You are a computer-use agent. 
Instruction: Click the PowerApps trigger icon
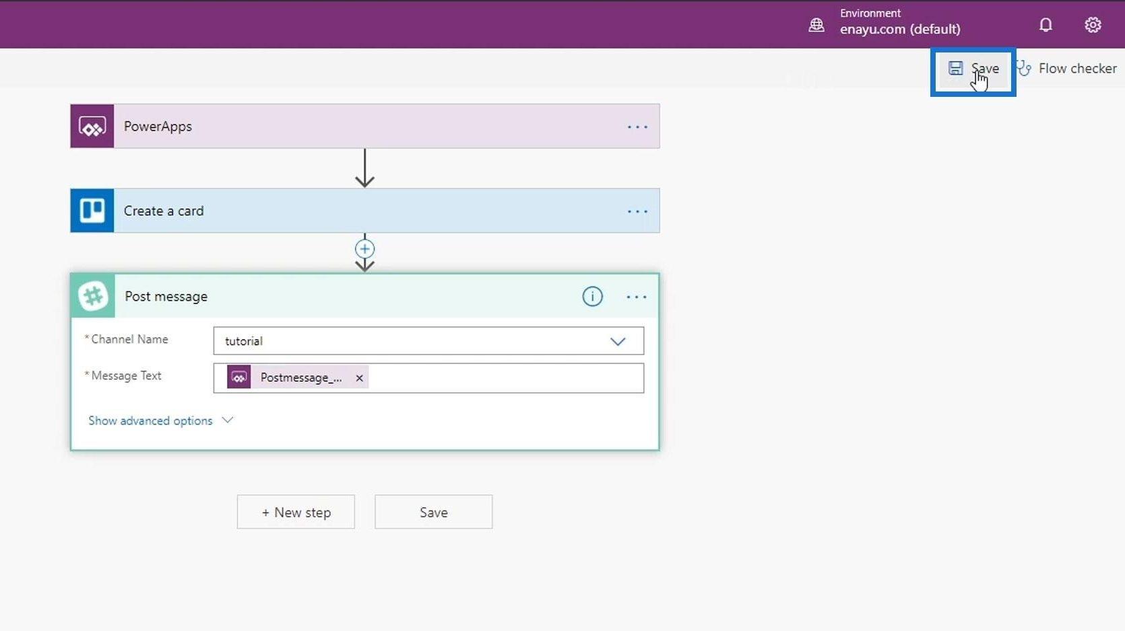(x=92, y=126)
